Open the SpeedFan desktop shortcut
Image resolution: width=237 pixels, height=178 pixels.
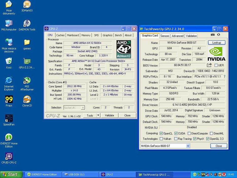pos(9,118)
